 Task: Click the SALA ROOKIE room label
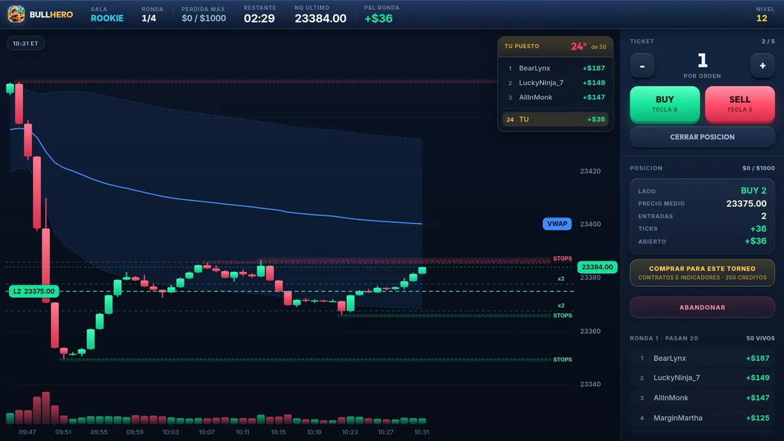[107, 14]
